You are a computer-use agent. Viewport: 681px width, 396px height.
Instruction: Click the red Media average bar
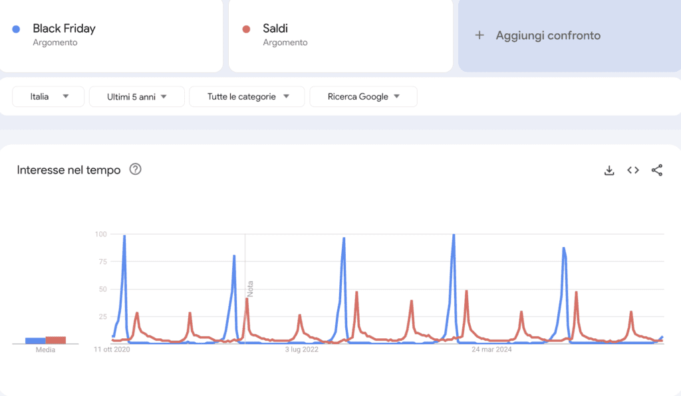click(56, 340)
